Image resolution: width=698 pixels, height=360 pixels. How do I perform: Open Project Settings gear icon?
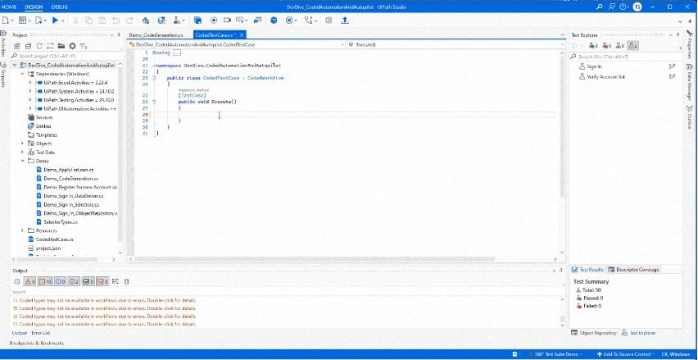[x=72, y=46]
